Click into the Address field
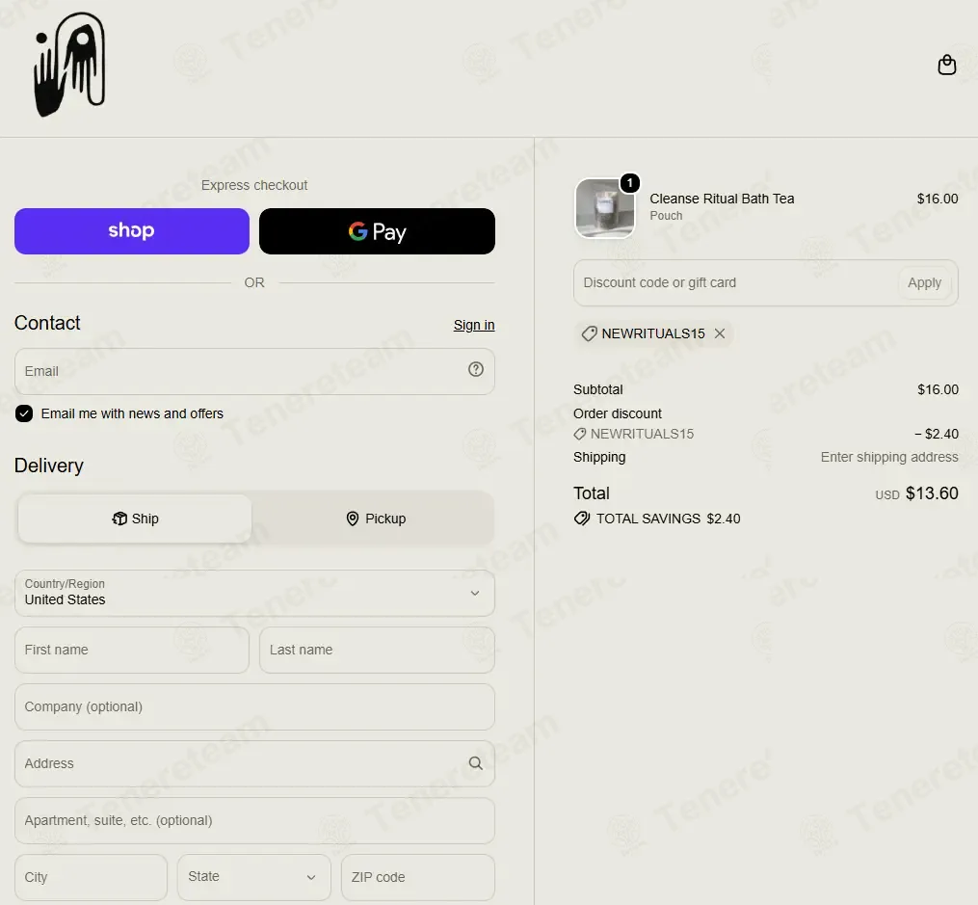The image size is (978, 905). 254,763
